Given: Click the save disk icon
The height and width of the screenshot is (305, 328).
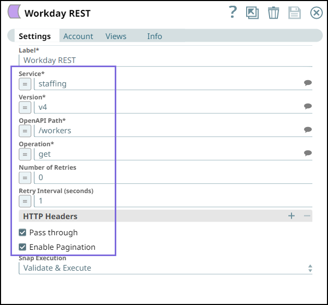Looking at the screenshot, I should click(295, 12).
